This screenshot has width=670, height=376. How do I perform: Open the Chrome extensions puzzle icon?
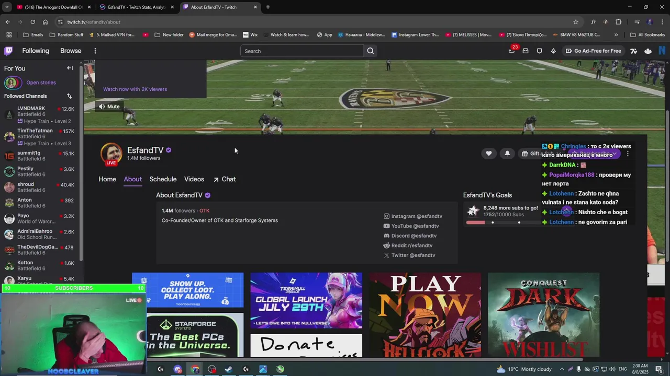[x=619, y=22]
